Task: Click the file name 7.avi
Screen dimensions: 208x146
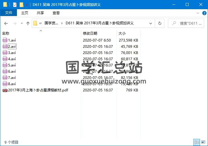Action: tap(12, 77)
